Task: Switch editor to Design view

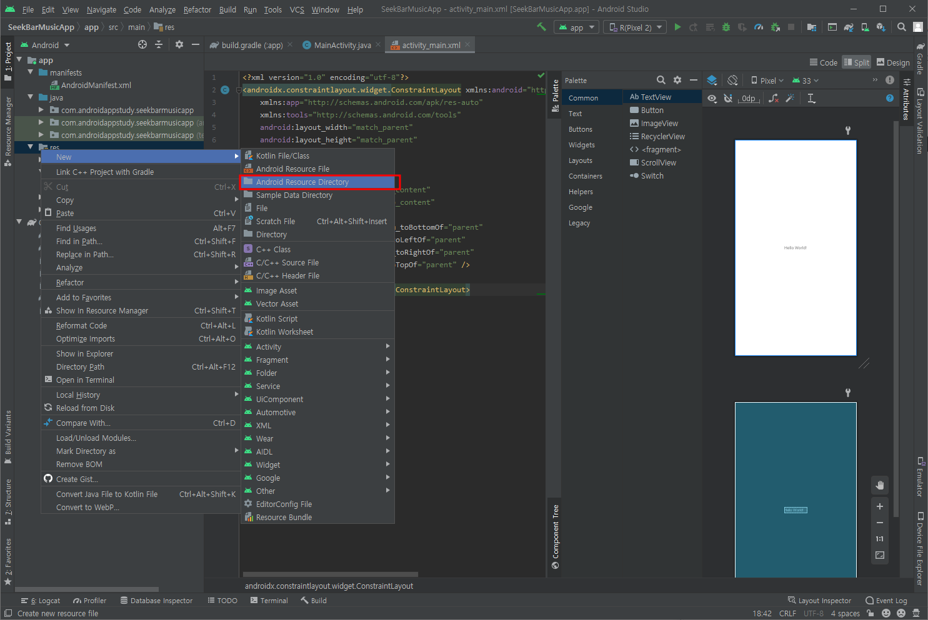Action: tap(894, 62)
